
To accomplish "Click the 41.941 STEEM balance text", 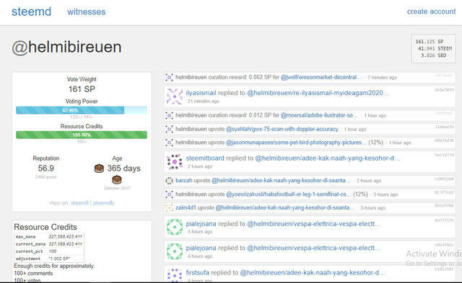I will tap(435, 48).
